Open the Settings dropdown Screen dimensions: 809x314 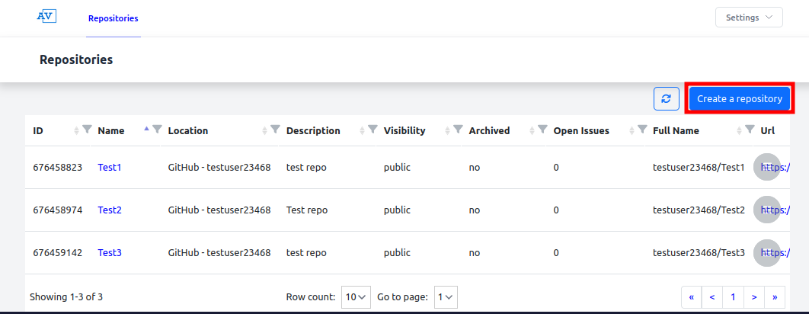pos(749,17)
